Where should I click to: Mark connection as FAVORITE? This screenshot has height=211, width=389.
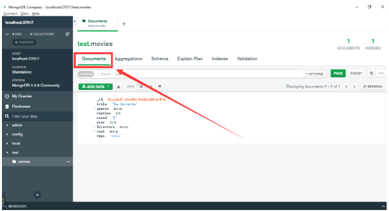[x=24, y=42]
